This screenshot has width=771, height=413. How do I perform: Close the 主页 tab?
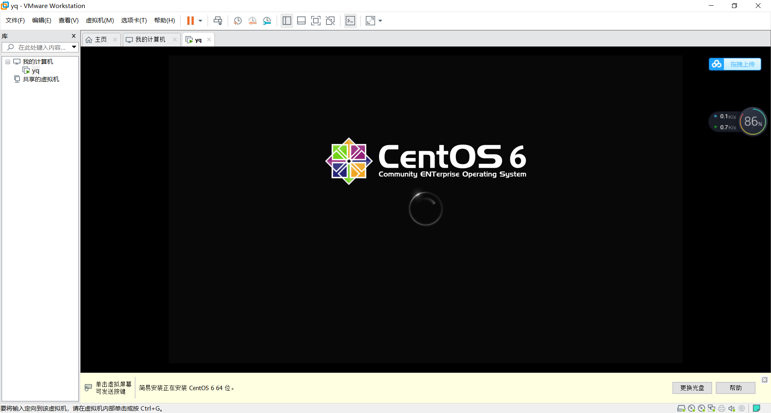pos(115,39)
